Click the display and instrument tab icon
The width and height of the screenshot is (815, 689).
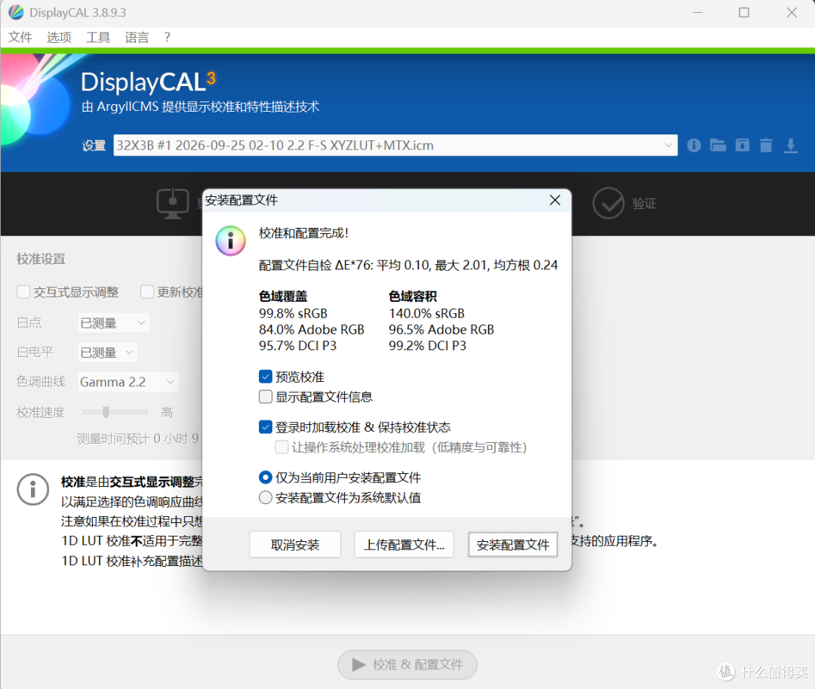(173, 204)
